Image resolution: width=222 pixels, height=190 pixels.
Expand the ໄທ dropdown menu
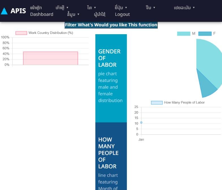(91, 8)
